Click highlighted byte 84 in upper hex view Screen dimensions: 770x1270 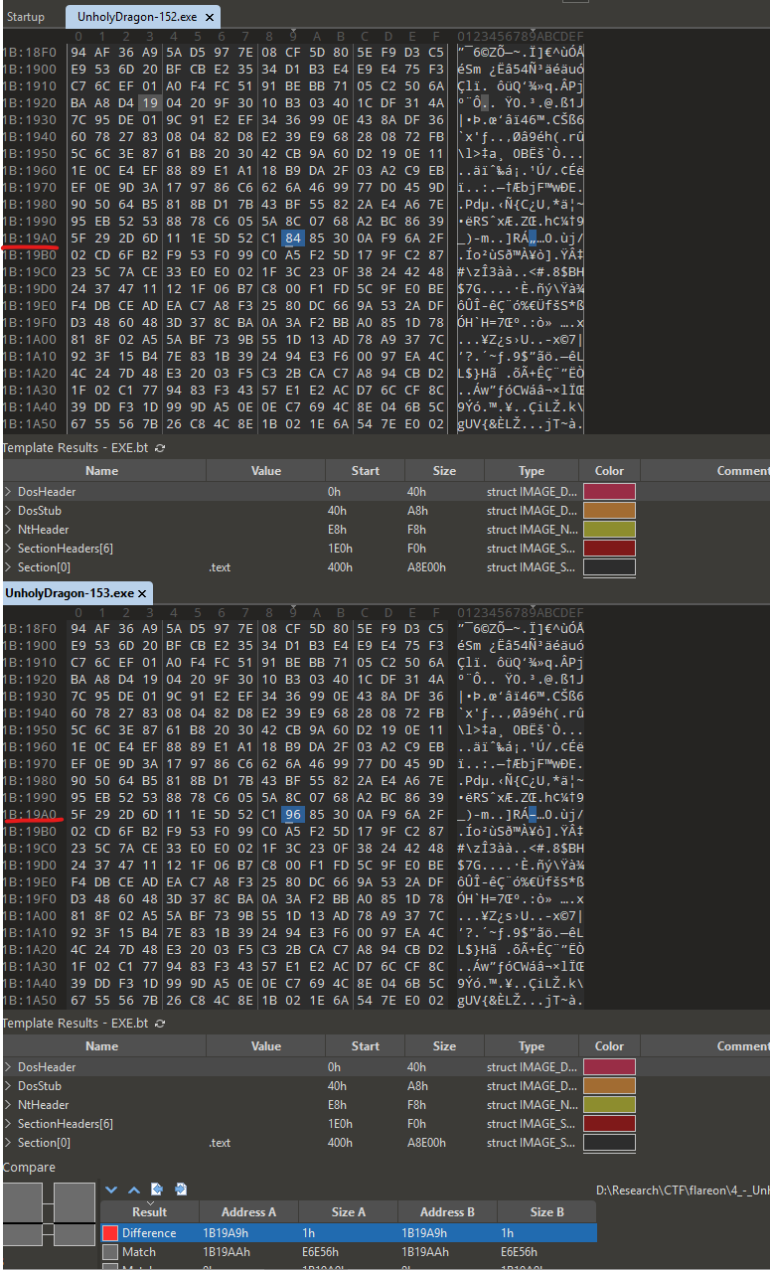pyautogui.click(x=292, y=238)
